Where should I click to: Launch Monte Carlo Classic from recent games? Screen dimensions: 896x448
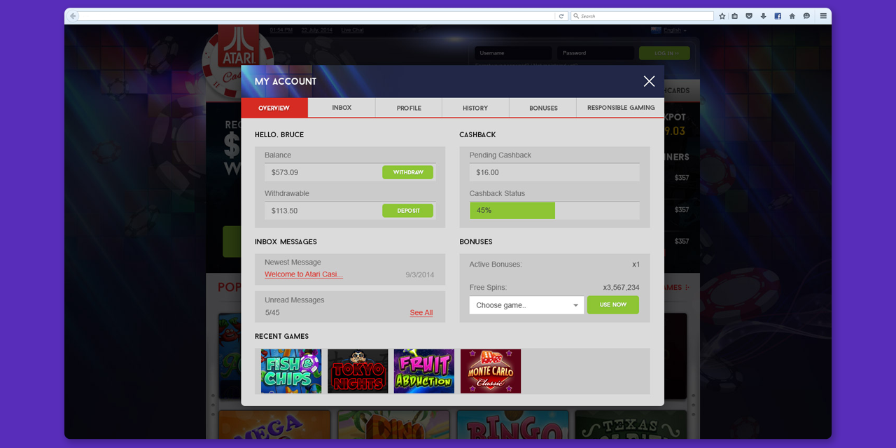(x=491, y=371)
